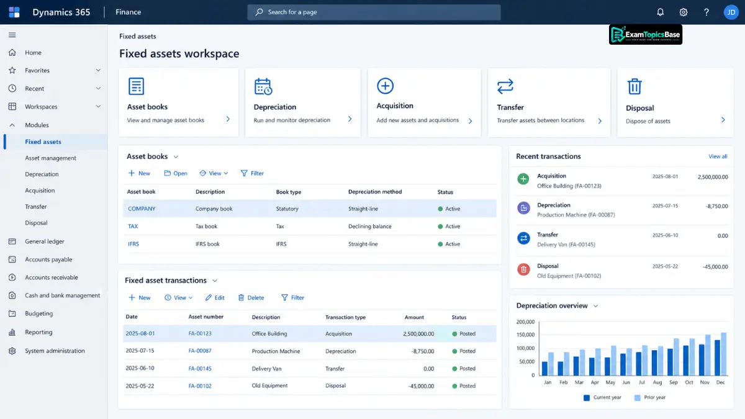This screenshot has height=419, width=745.
Task: Click blue Transfer icon in Recent transactions
Action: (523, 238)
